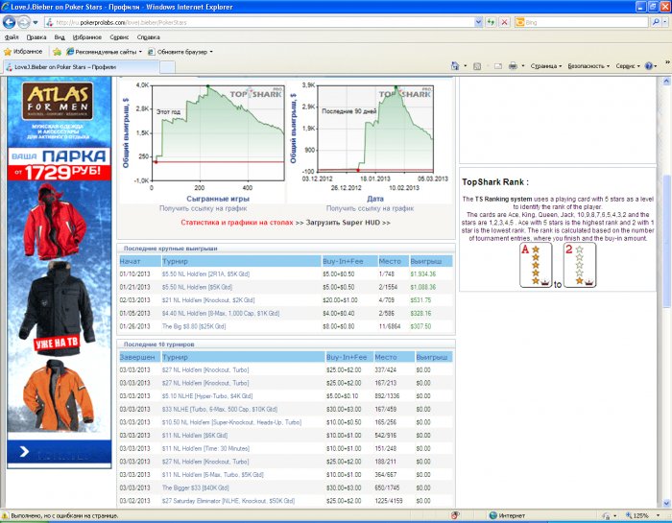Open the Файл menu
This screenshot has width=672, height=523.
(12, 37)
